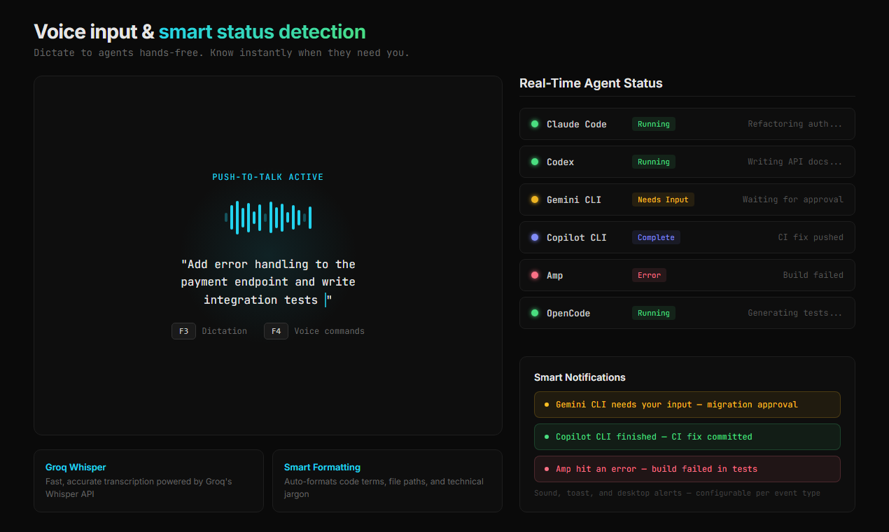The image size is (889, 532).
Task: Click the 'smart status detection' headline text
Action: pyautogui.click(x=262, y=31)
